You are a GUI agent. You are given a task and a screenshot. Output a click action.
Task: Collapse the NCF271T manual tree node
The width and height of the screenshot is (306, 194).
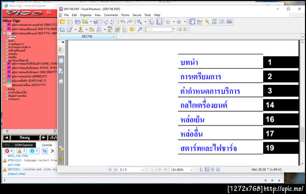pos(4,85)
